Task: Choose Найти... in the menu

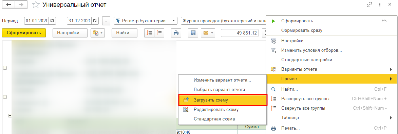Action: tap(331, 89)
